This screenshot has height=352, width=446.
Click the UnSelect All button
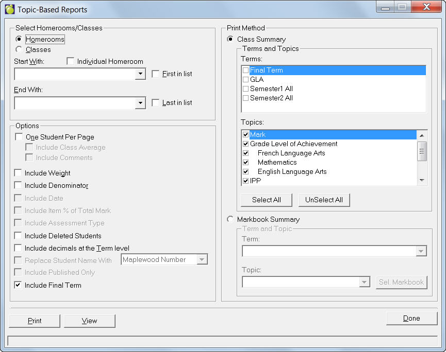tap(324, 200)
